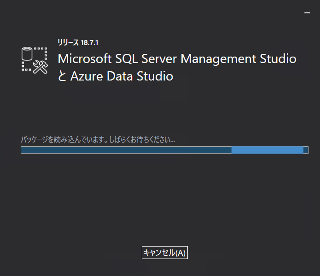
Task: Click the unfilled right end of progress bar
Action: [x=306, y=150]
